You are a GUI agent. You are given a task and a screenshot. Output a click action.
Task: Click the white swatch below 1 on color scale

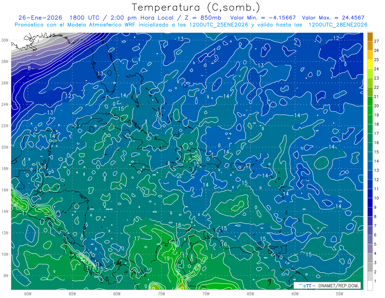click(370, 286)
